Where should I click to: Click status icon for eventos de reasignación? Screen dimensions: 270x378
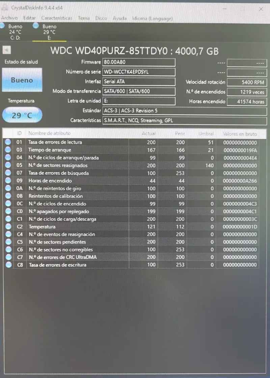(x=8, y=234)
